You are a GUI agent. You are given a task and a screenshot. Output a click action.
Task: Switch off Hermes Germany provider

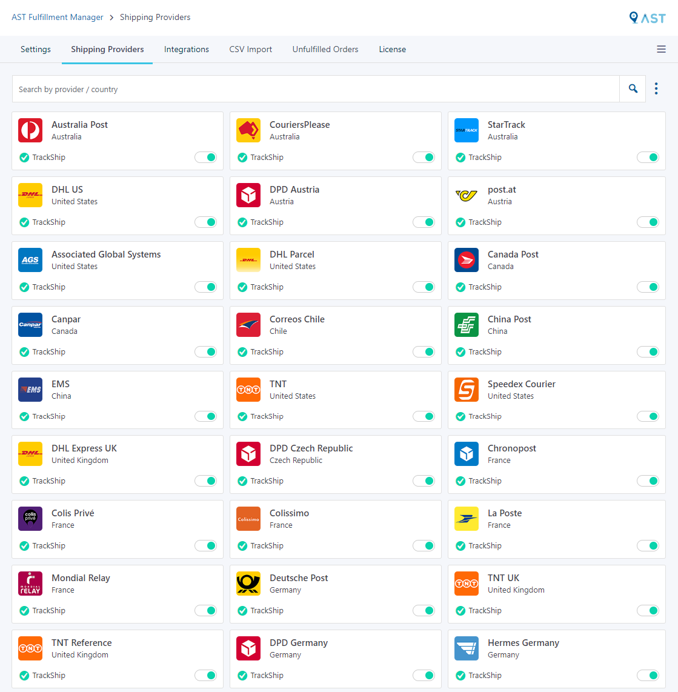coord(648,676)
